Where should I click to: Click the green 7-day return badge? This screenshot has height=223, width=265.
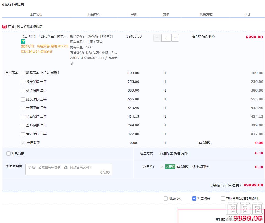(x=23, y=42)
